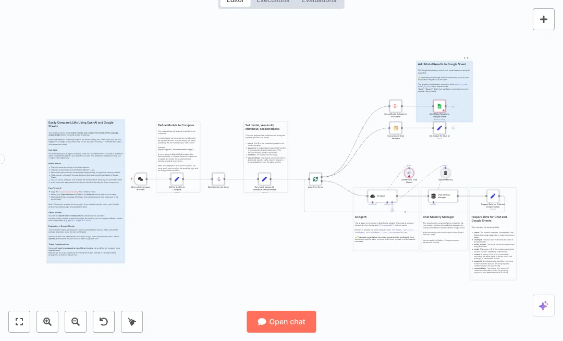Viewport: 563px width, 341px height.
Task: Select the 'Concatenate Chat Answers' node
Action: pos(396,128)
